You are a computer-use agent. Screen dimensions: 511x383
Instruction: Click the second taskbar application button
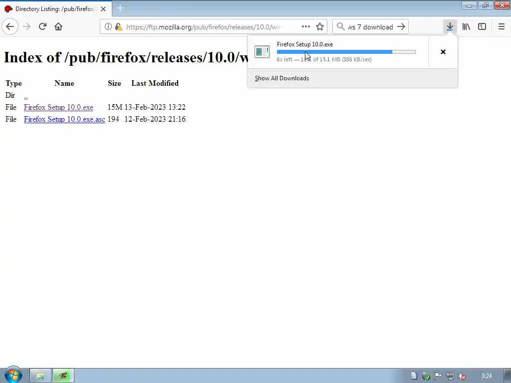(x=63, y=376)
